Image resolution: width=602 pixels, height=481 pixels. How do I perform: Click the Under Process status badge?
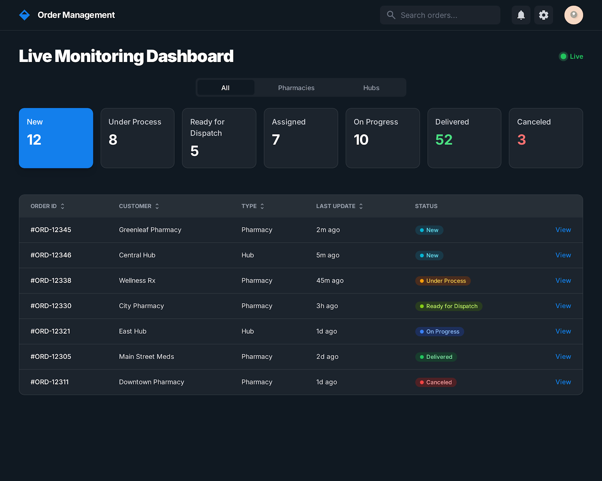pos(442,281)
